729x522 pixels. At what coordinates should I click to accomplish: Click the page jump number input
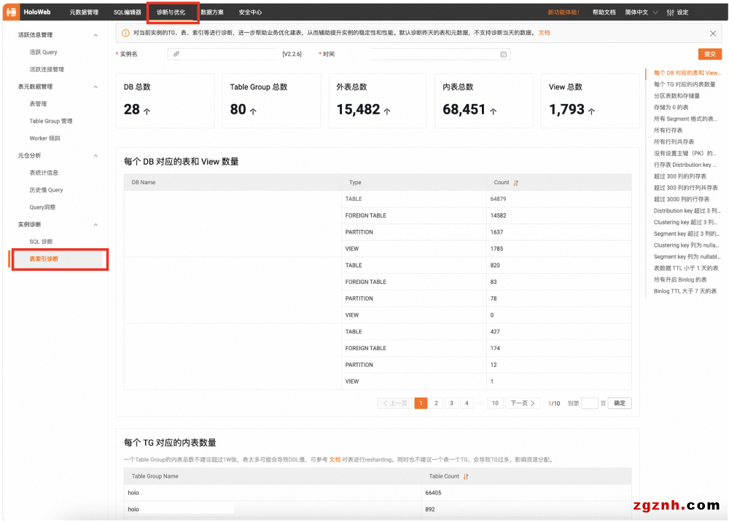click(589, 403)
